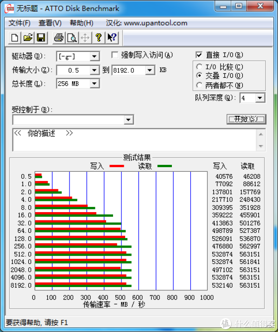Click write value 309395
Screen dimensions: 278x332
[x=222, y=207]
